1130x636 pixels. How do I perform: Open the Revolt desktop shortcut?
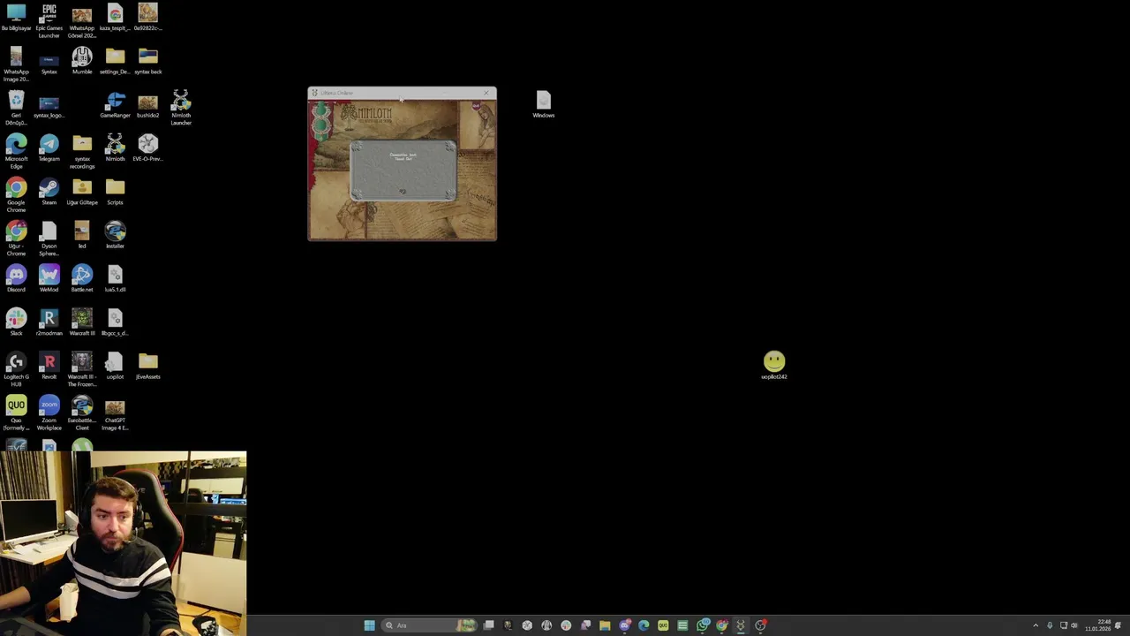click(49, 365)
